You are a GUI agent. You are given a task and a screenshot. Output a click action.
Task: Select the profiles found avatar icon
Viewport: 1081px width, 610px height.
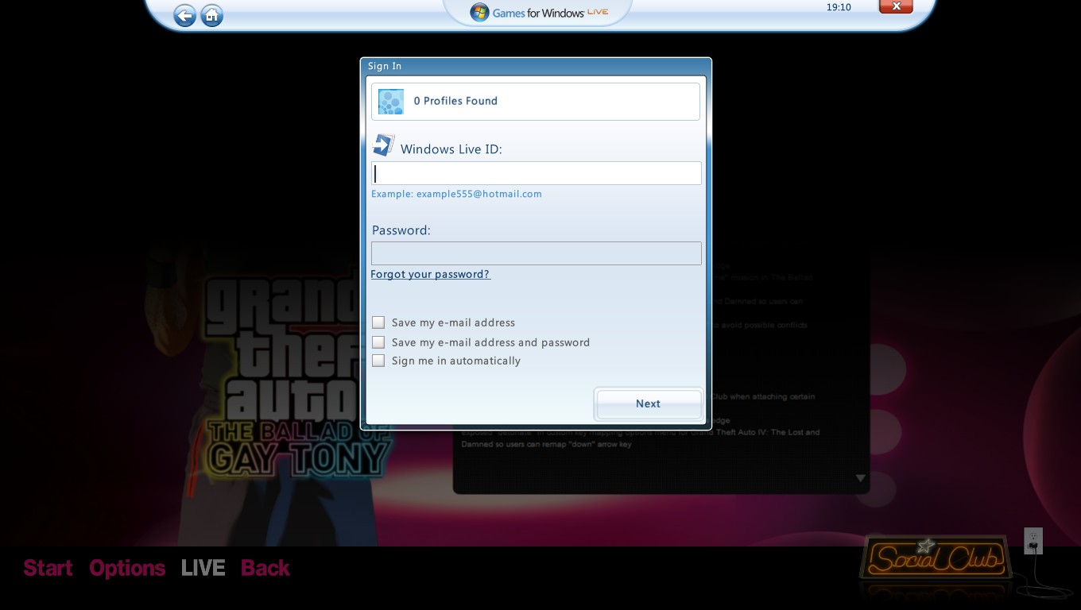(x=391, y=102)
